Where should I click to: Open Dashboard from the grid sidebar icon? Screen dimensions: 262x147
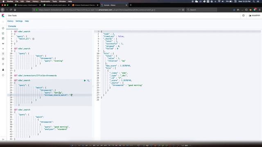coord(3,38)
